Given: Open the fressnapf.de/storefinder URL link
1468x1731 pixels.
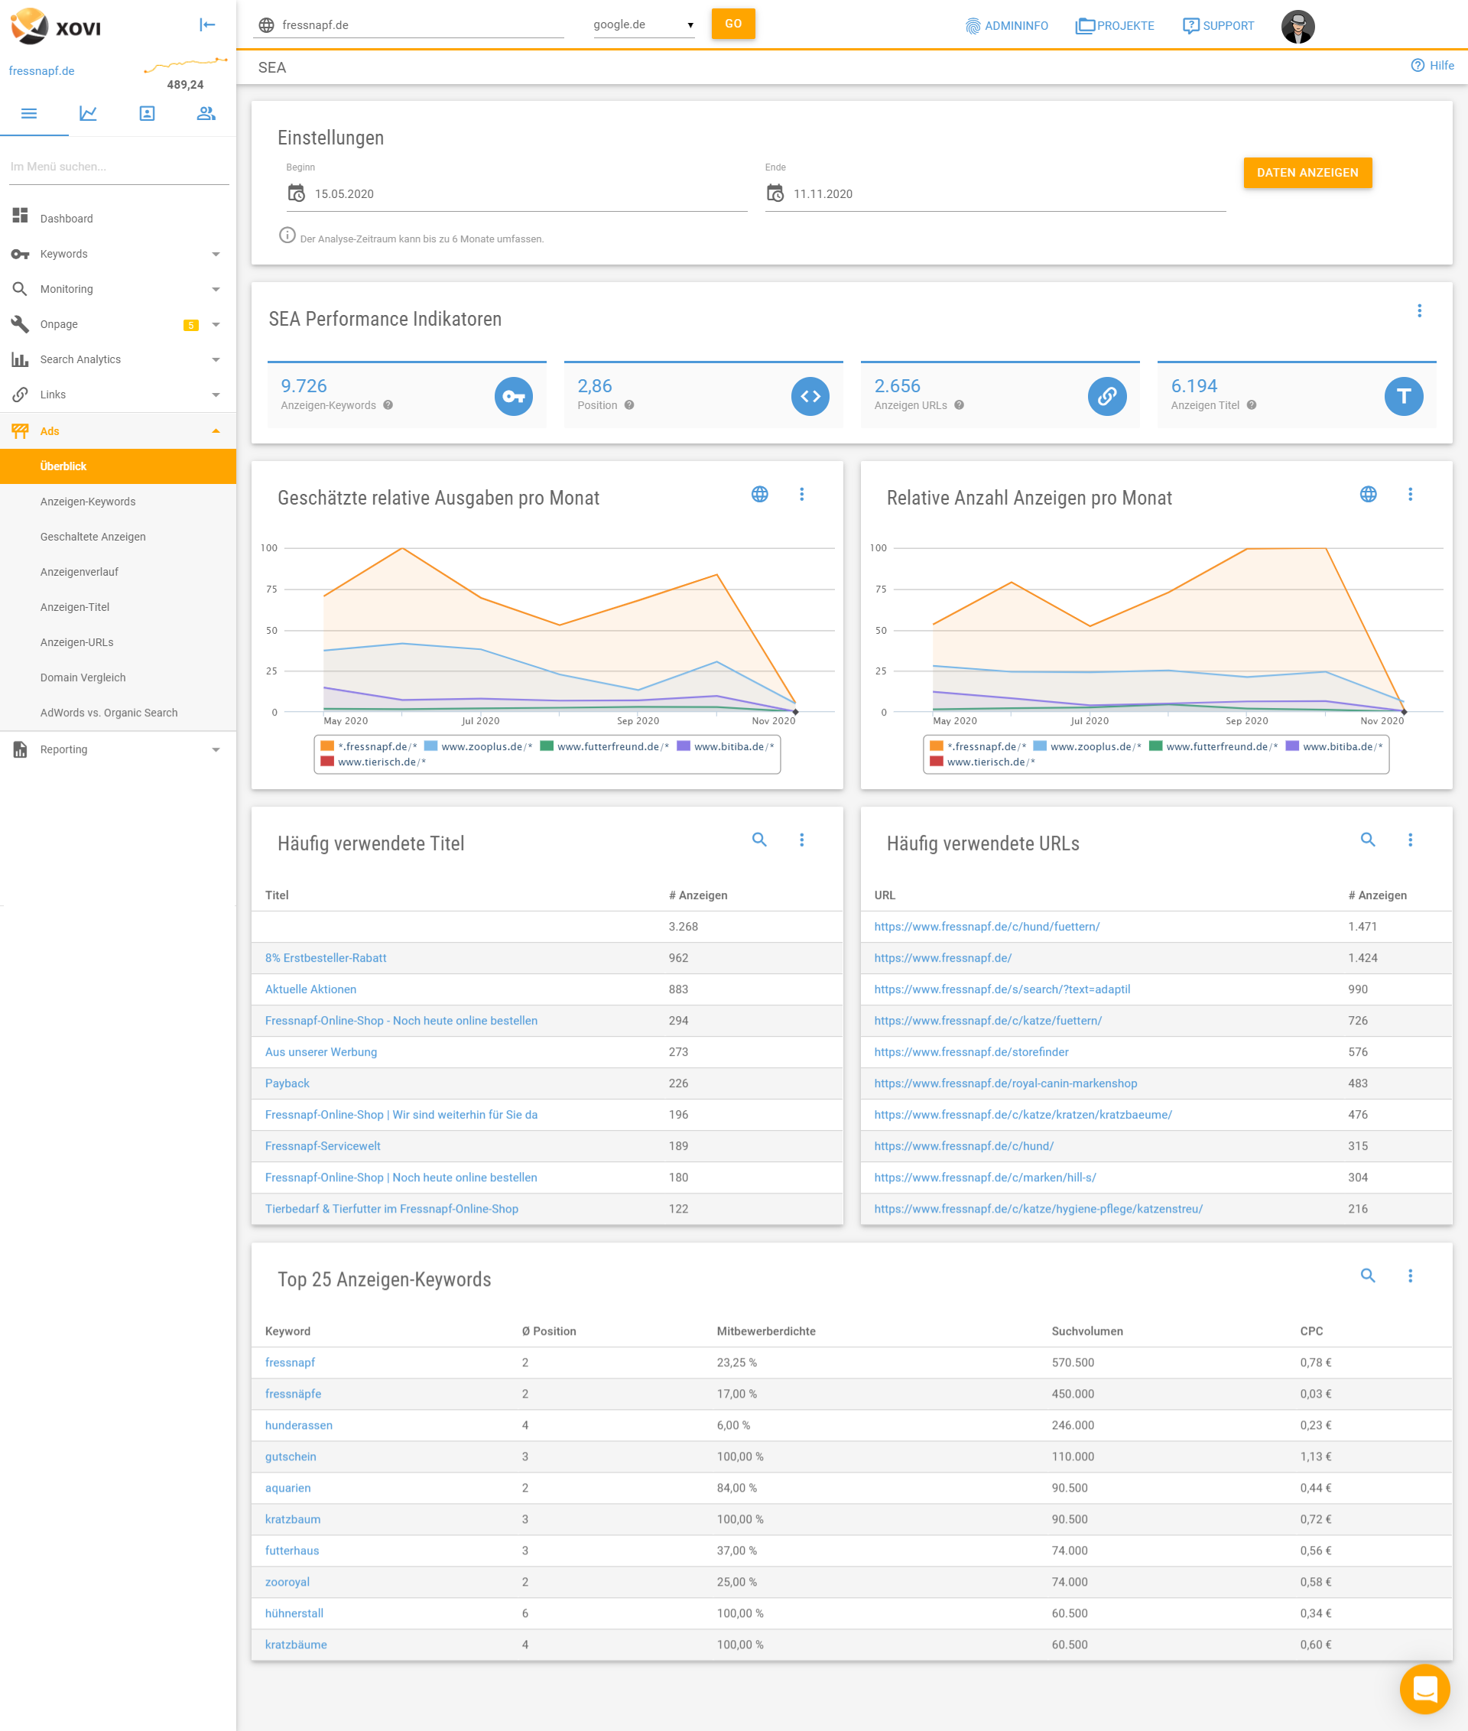Looking at the screenshot, I should pyautogui.click(x=971, y=1052).
